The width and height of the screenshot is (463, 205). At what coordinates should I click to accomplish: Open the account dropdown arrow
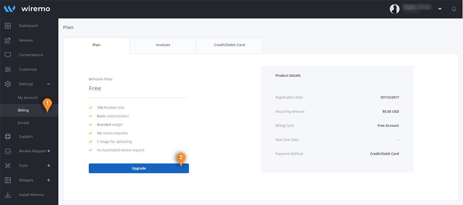tap(440, 9)
